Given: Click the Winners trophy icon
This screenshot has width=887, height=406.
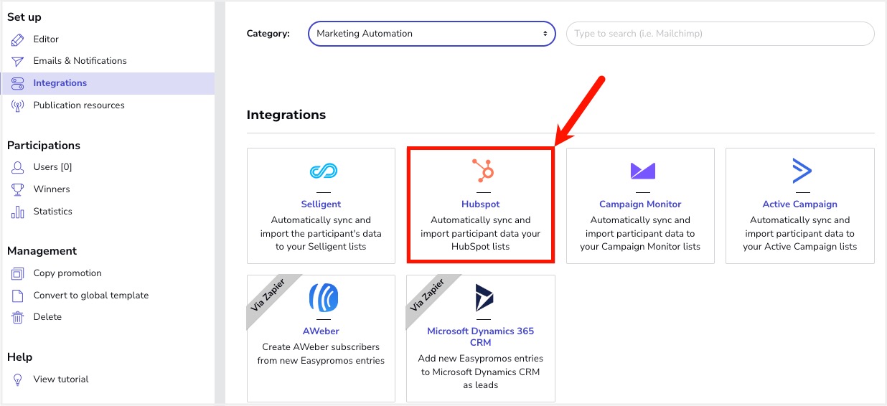Looking at the screenshot, I should pyautogui.click(x=18, y=189).
